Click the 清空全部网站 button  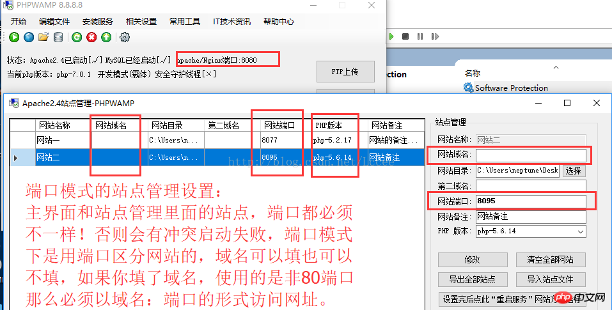pyautogui.click(x=551, y=260)
